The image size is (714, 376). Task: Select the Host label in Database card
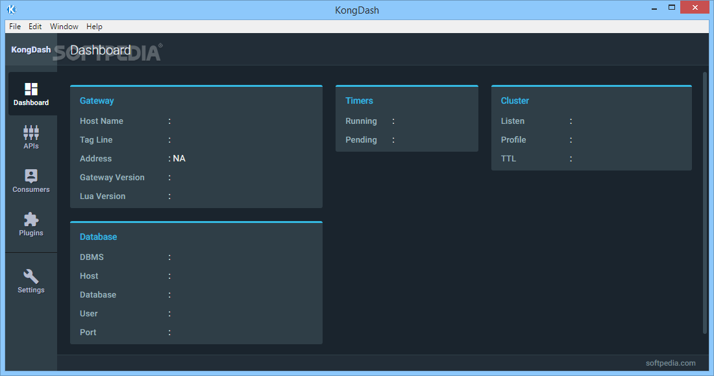point(89,276)
